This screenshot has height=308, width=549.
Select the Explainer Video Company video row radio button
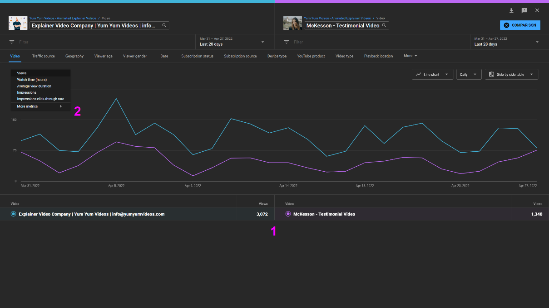click(x=13, y=214)
